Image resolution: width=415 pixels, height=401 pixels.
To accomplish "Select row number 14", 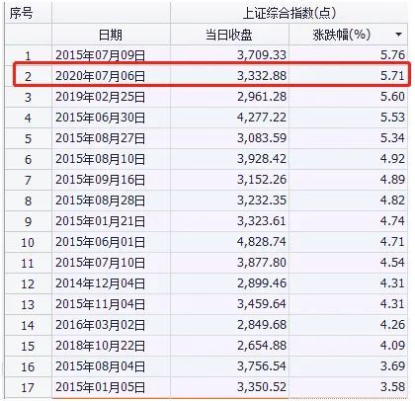I will [x=28, y=326].
